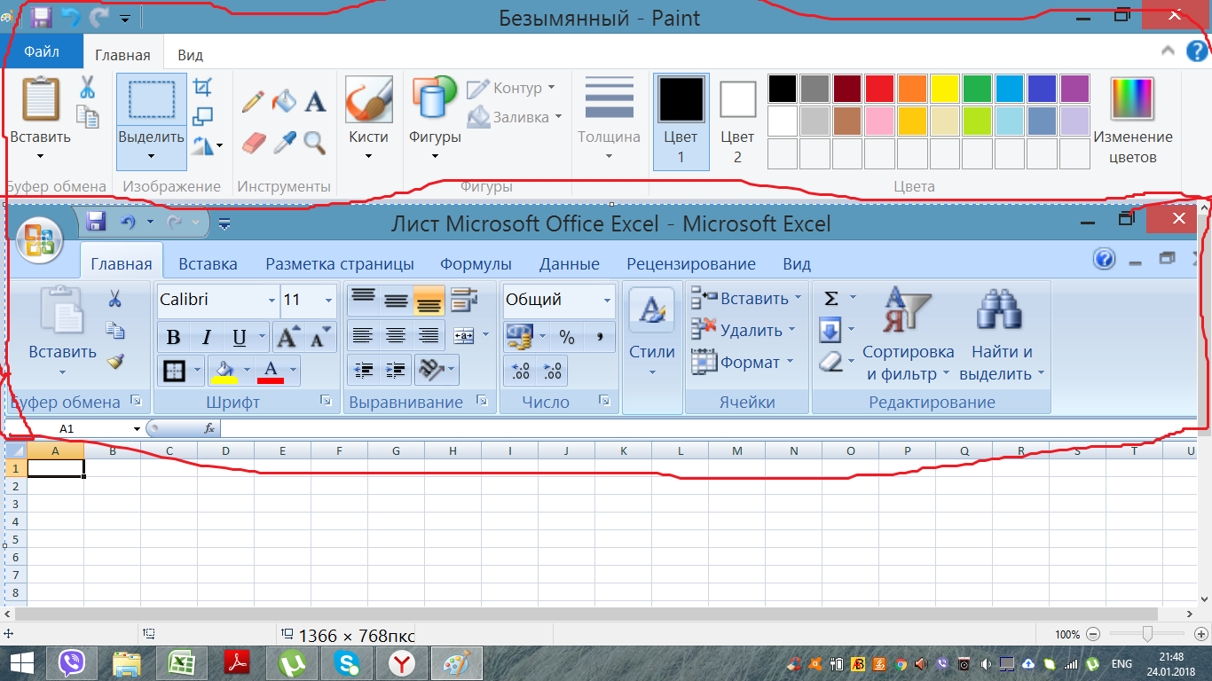Switch to Paint's Вид tab

pos(190,55)
